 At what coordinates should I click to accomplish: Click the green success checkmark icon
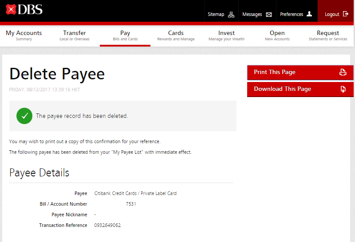24,116
